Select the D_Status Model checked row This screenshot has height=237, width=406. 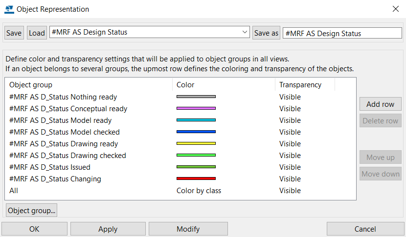coord(180,132)
